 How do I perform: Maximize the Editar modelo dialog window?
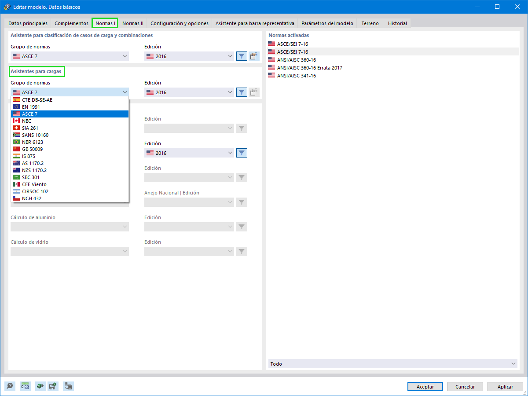pos(497,7)
